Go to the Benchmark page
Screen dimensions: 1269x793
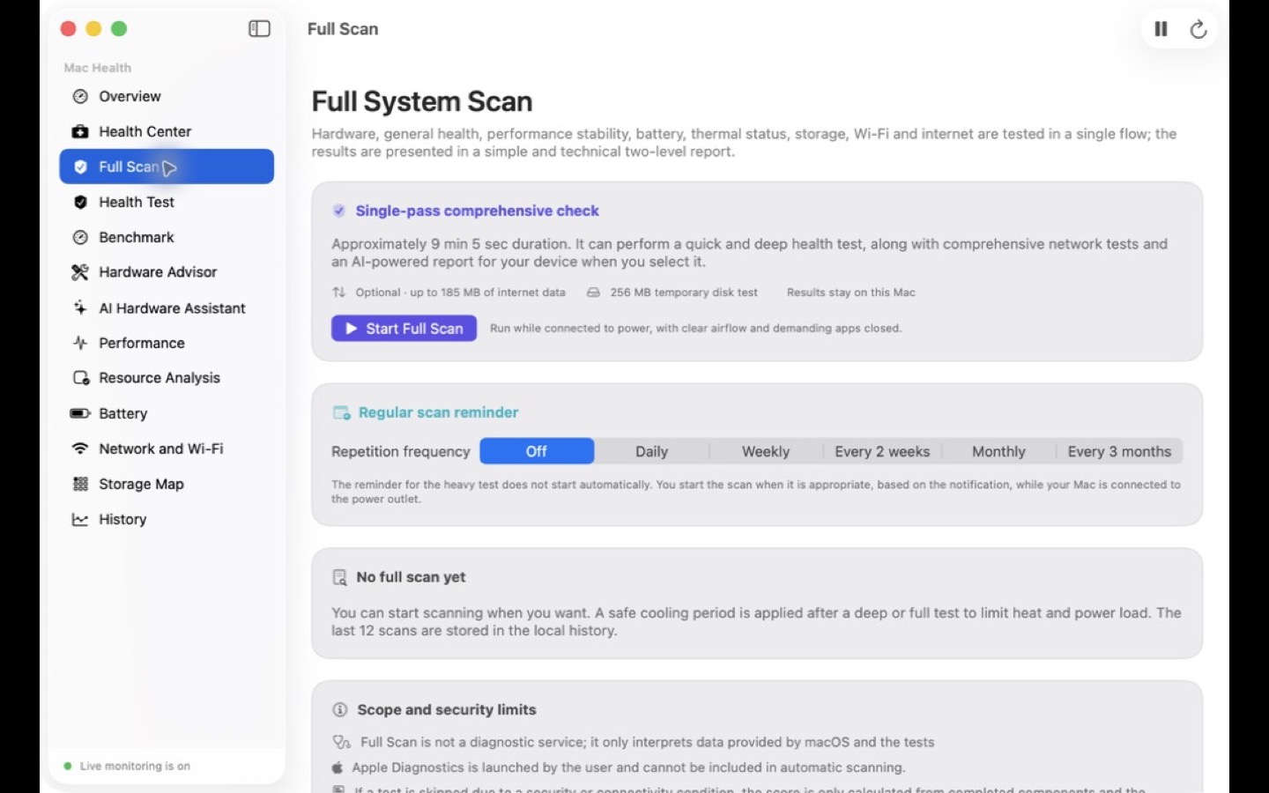167,237
